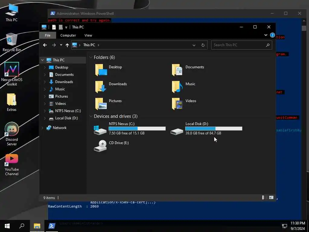The height and width of the screenshot is (232, 309).
Task: Select Local Disk (D:) in navigation pane
Action: pyautogui.click(x=66, y=118)
